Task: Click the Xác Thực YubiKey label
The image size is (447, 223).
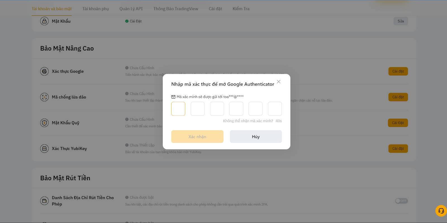Action: click(x=69, y=148)
